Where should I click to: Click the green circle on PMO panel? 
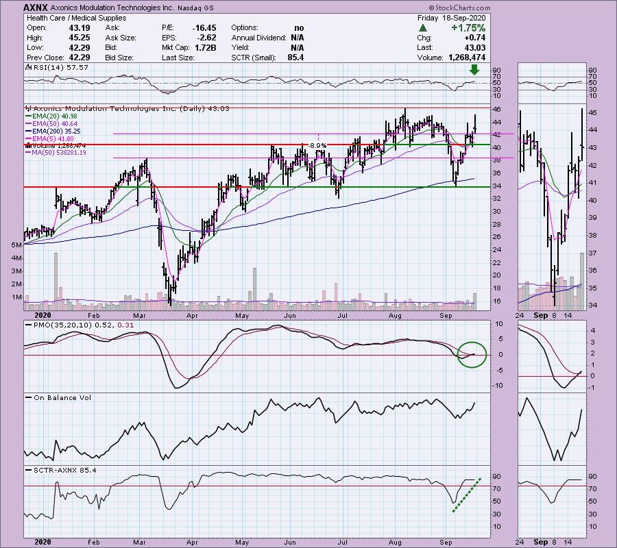click(x=472, y=353)
